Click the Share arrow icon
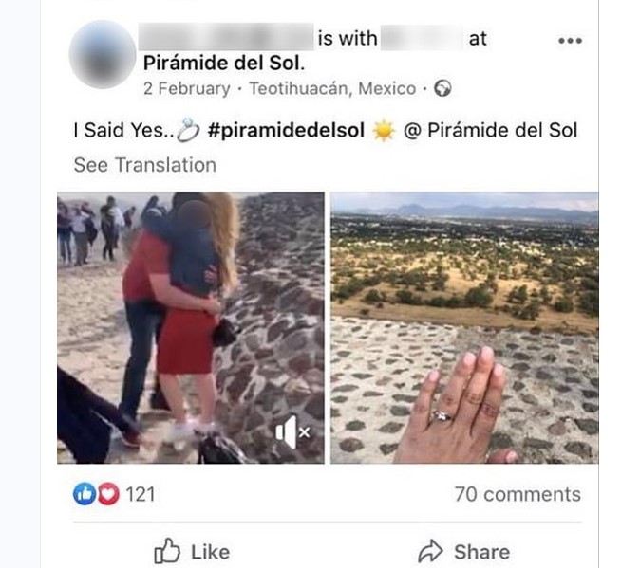The image size is (640, 568). (x=430, y=551)
